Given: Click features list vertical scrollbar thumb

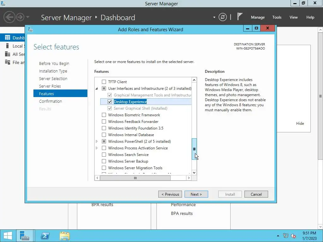Looking at the screenshot, I should click(194, 149).
